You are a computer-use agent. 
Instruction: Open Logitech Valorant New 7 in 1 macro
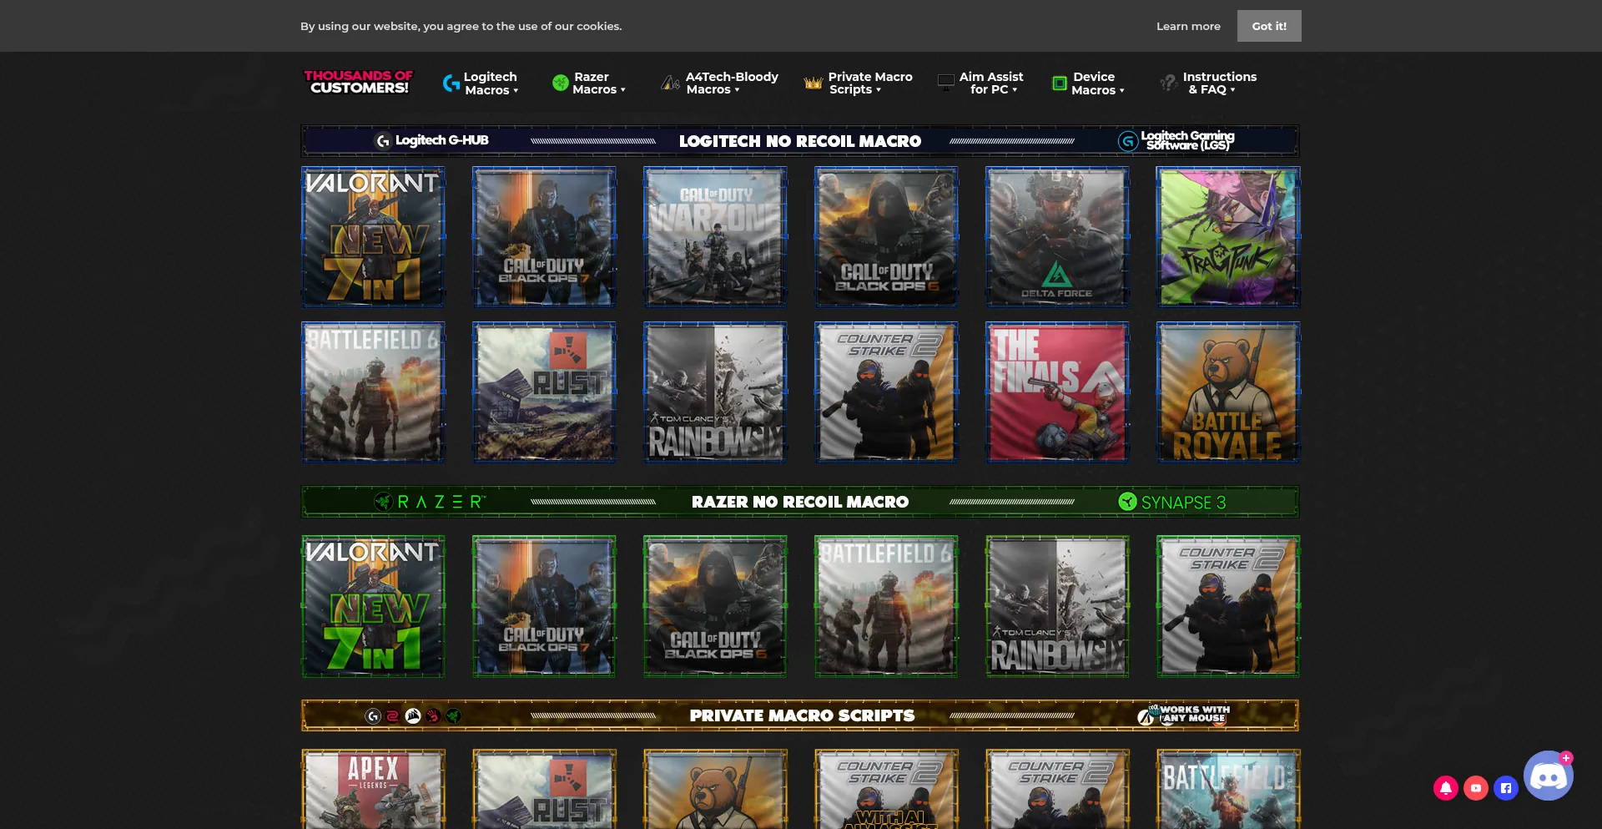point(373,237)
